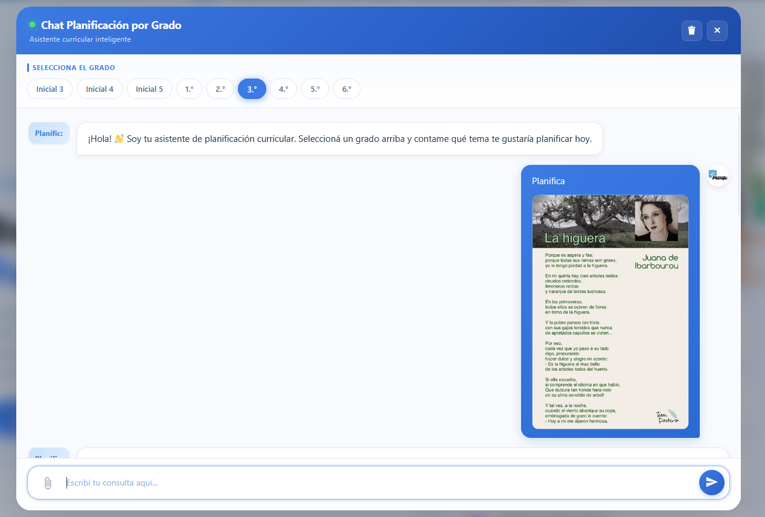
Task: Click the 'Planific:' sender label
Action: pos(49,133)
